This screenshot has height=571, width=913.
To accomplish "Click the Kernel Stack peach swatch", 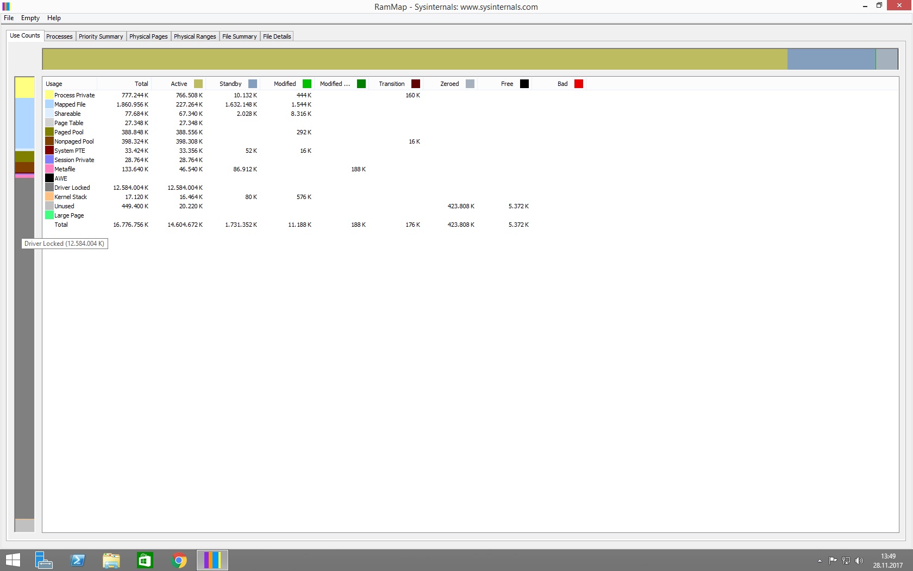I will (x=49, y=197).
